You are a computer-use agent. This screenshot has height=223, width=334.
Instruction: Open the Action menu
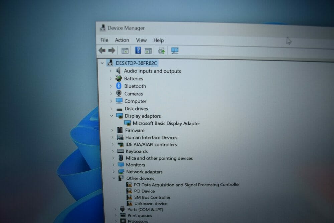(x=122, y=40)
